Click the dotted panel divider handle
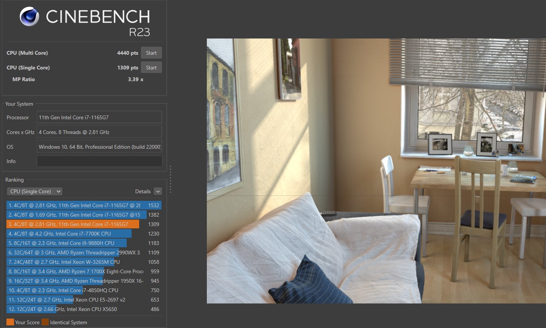The height and width of the screenshot is (328, 546). click(x=171, y=179)
